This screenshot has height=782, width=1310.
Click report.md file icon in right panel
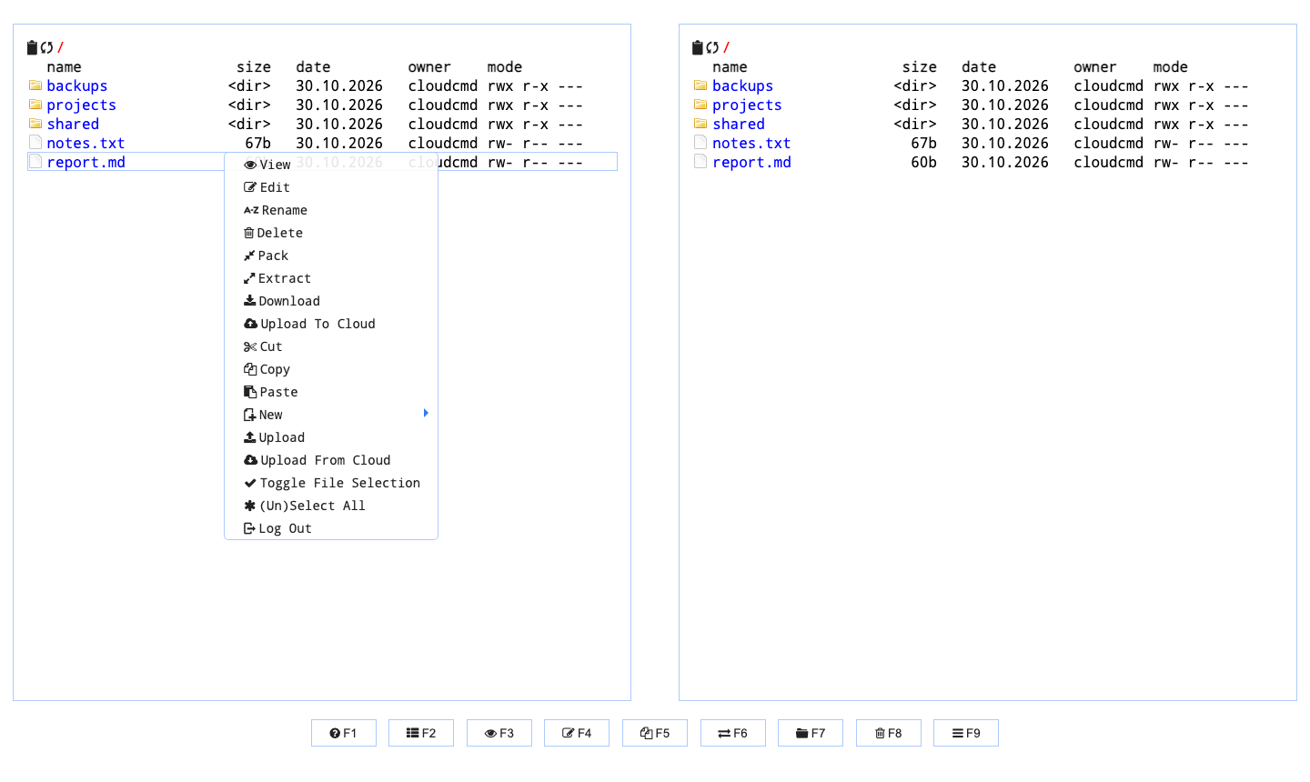click(700, 162)
